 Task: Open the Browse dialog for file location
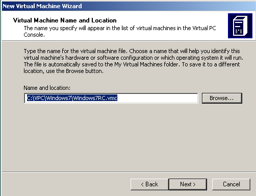tap(222, 98)
